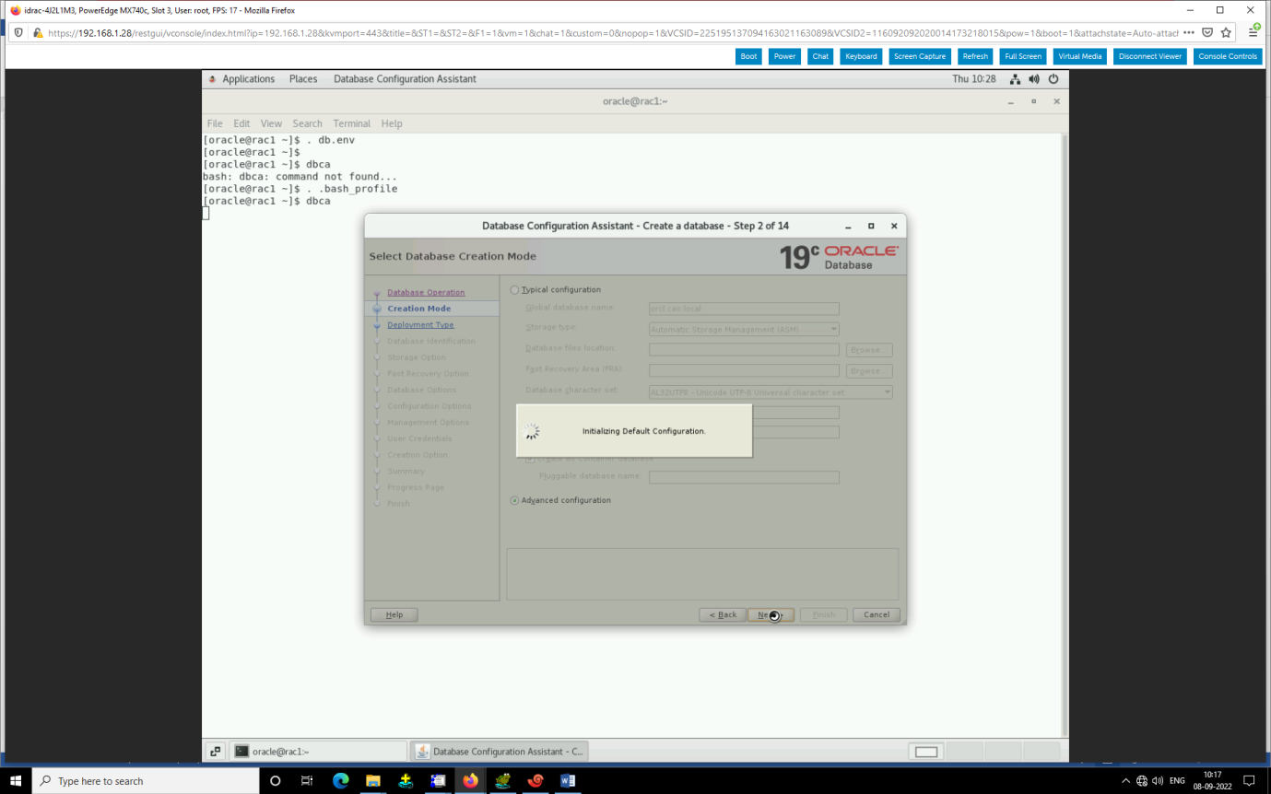This screenshot has width=1271, height=794.
Task: Open tracking protection shield icon
Action: tap(19, 32)
